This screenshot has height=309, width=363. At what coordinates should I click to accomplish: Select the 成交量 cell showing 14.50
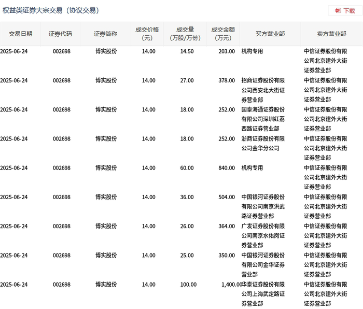[187, 51]
